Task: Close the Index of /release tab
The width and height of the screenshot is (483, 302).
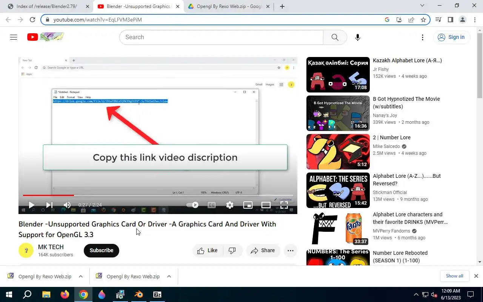Action: (87, 6)
